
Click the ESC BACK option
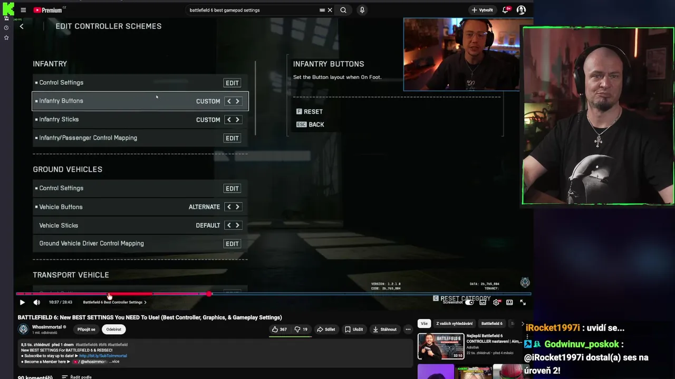tap(310, 124)
